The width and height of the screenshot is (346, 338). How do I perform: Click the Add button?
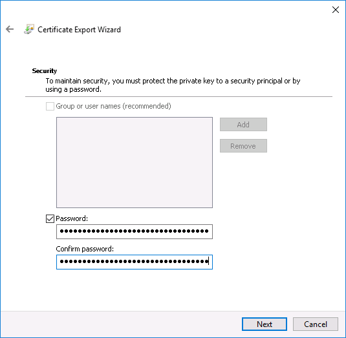point(243,125)
